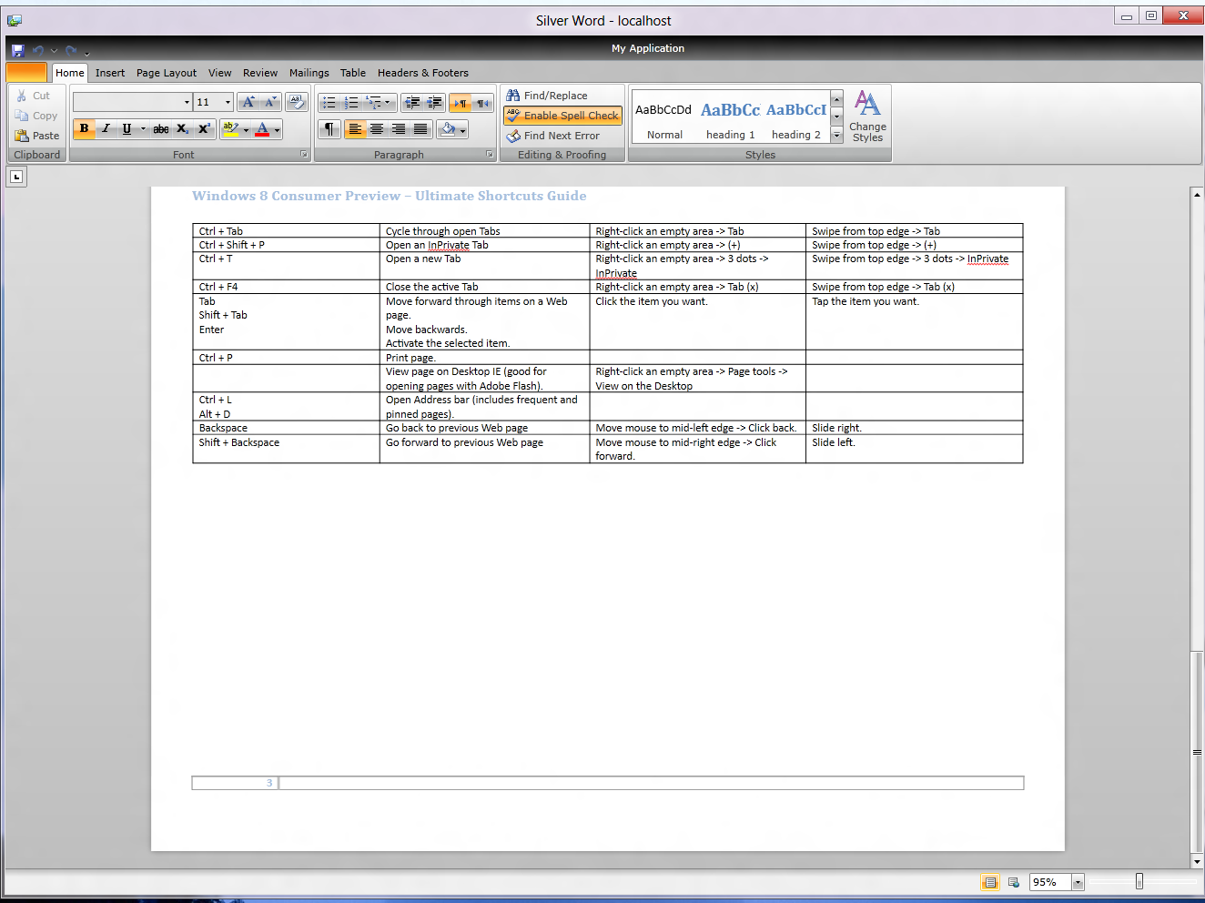Image resolution: width=1205 pixels, height=903 pixels.
Task: Open the Mailings tab
Action: point(309,73)
